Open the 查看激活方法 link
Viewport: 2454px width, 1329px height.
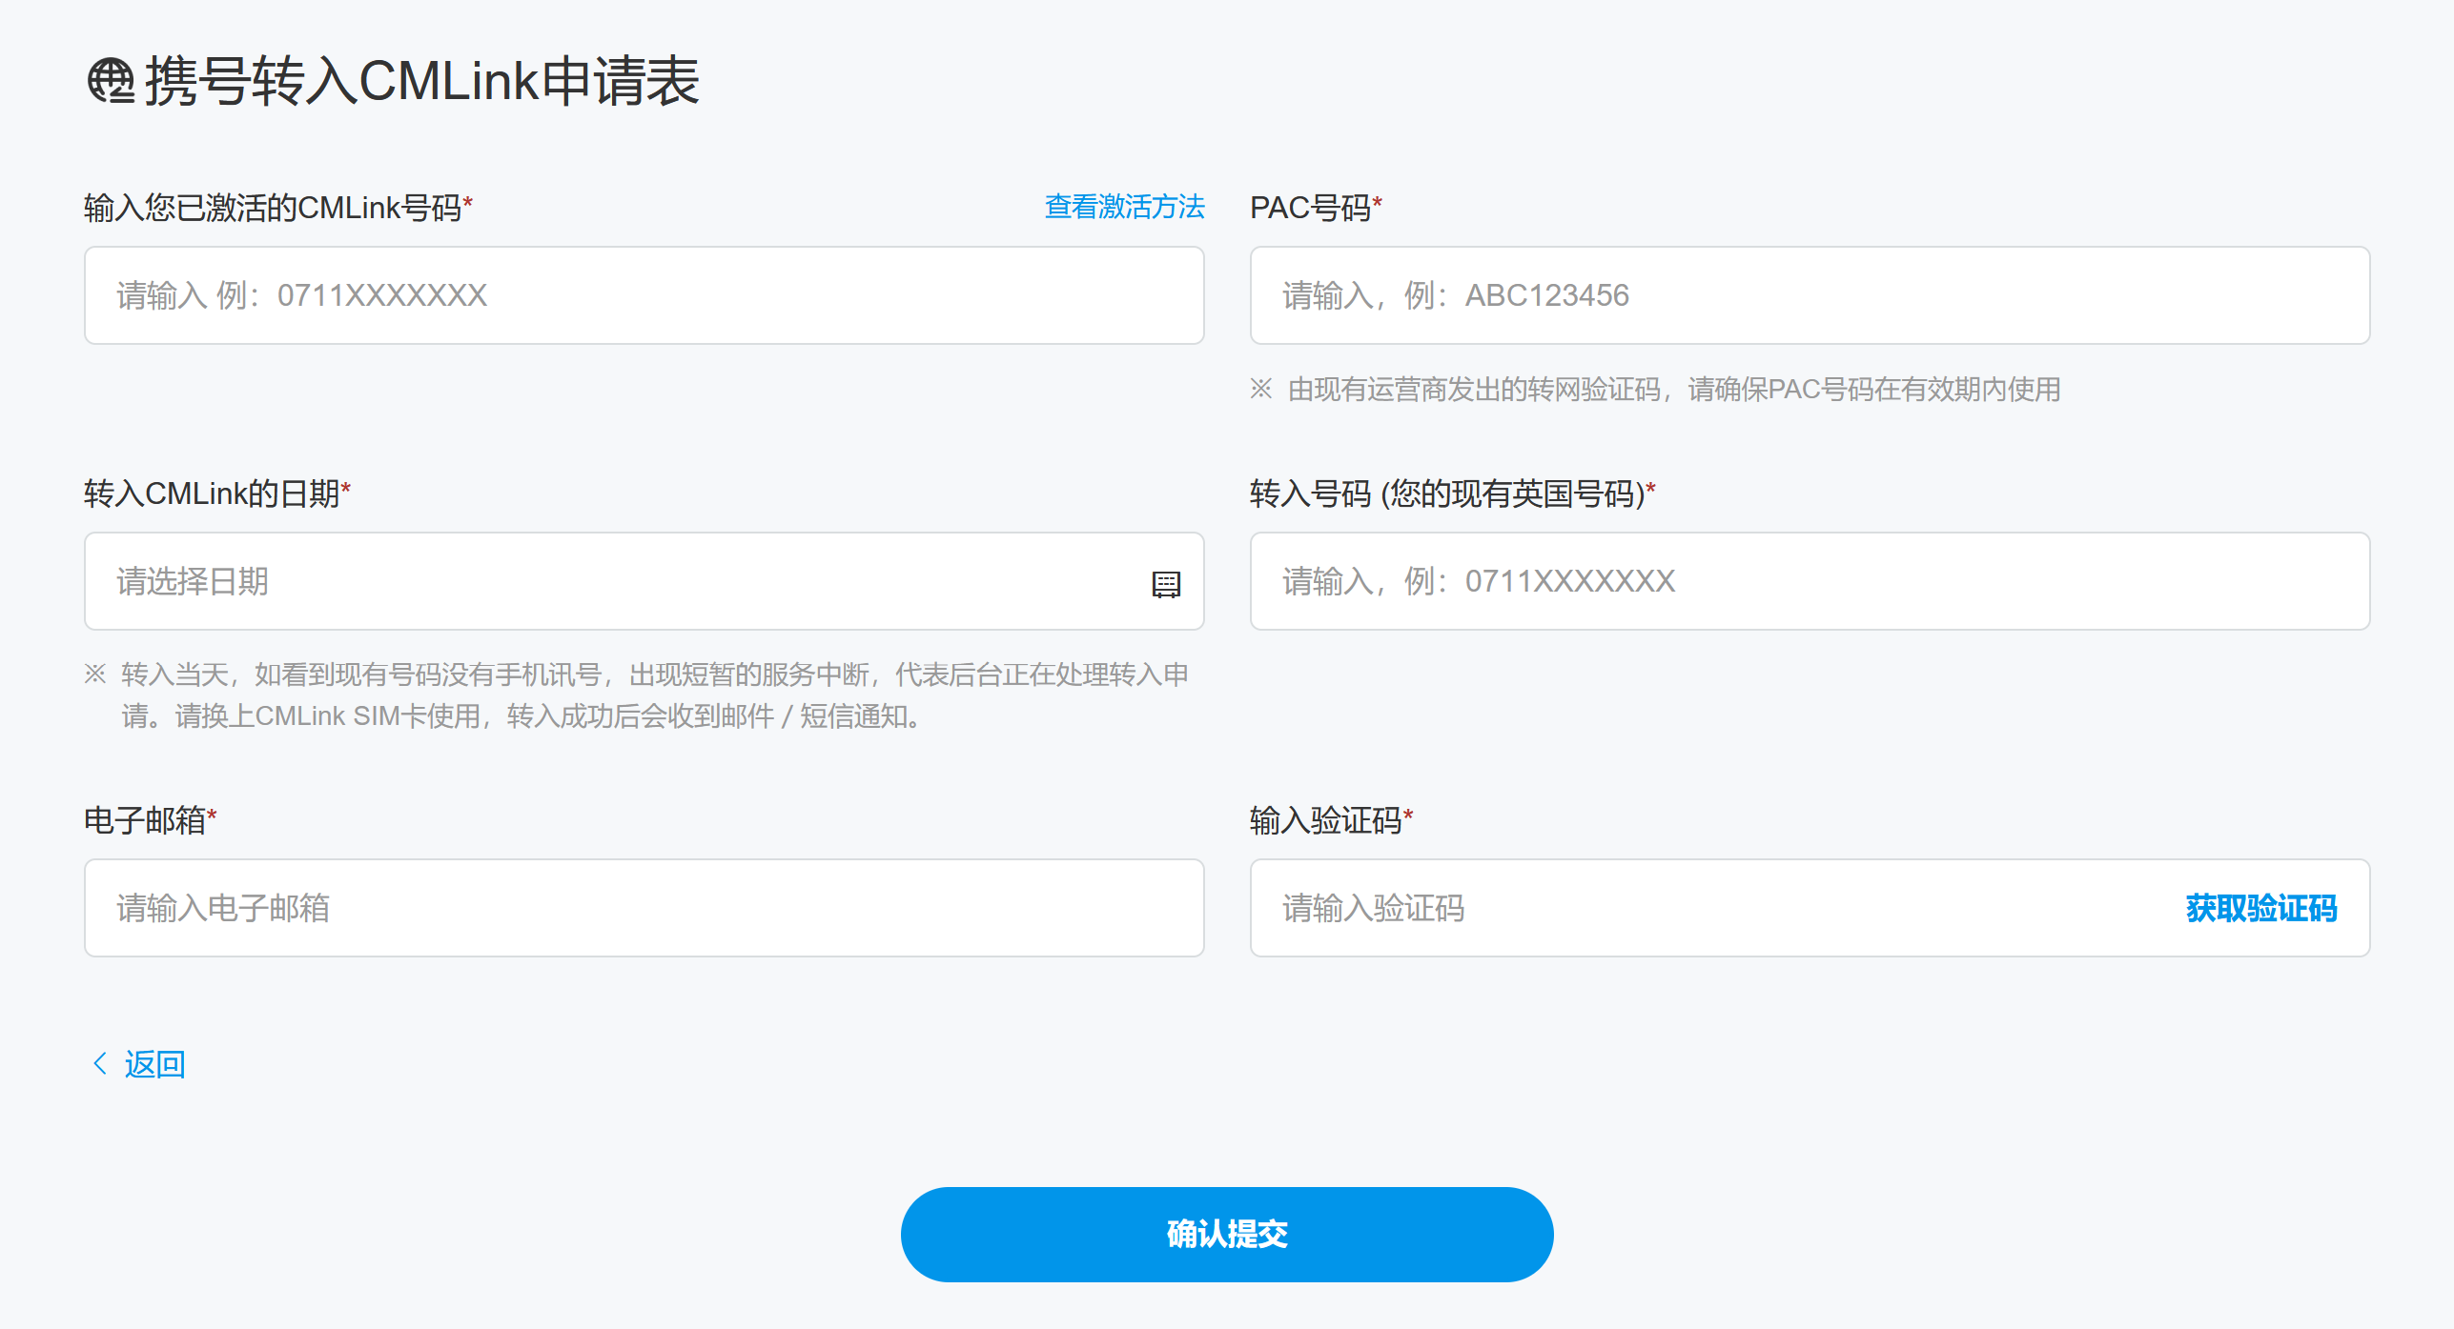tap(1124, 207)
